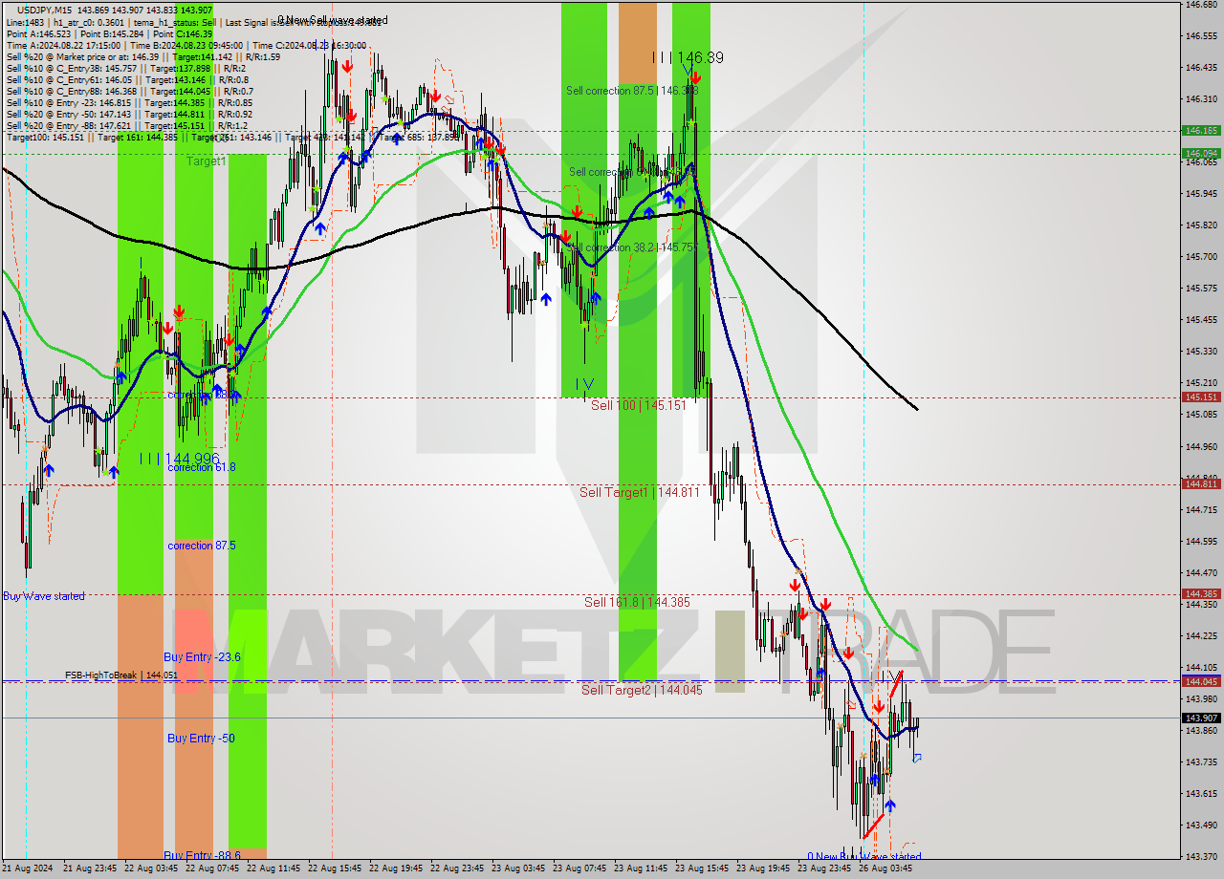
Task: Click the green 146.094 price tag
Action: click(1201, 153)
